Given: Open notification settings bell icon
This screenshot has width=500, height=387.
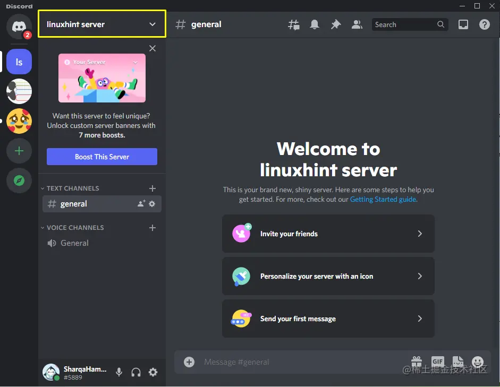Looking at the screenshot, I should point(315,24).
